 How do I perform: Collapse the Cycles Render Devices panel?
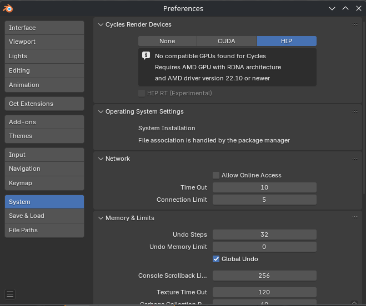pyautogui.click(x=101, y=24)
